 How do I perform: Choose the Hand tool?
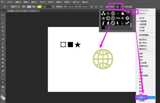point(3,87)
